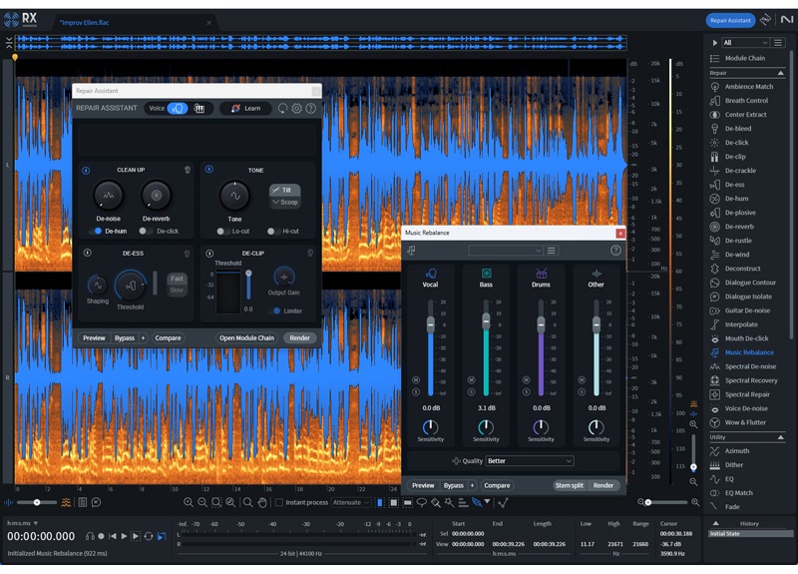Click the Music Rebalance help icon

[x=615, y=251]
